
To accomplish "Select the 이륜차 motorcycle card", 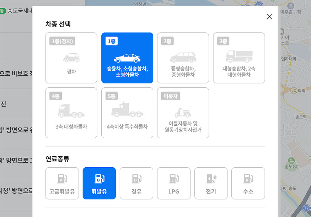I will pyautogui.click(x=183, y=113).
